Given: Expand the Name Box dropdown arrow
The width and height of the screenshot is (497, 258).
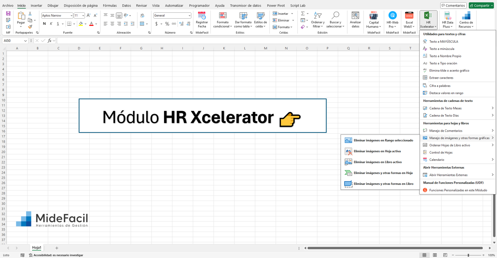Looking at the screenshot, I should tap(25, 41).
